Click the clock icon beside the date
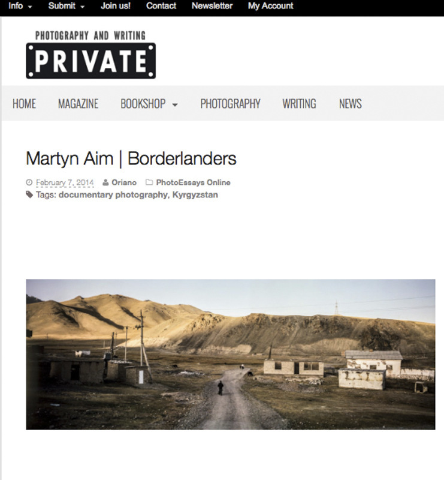 [x=29, y=182]
